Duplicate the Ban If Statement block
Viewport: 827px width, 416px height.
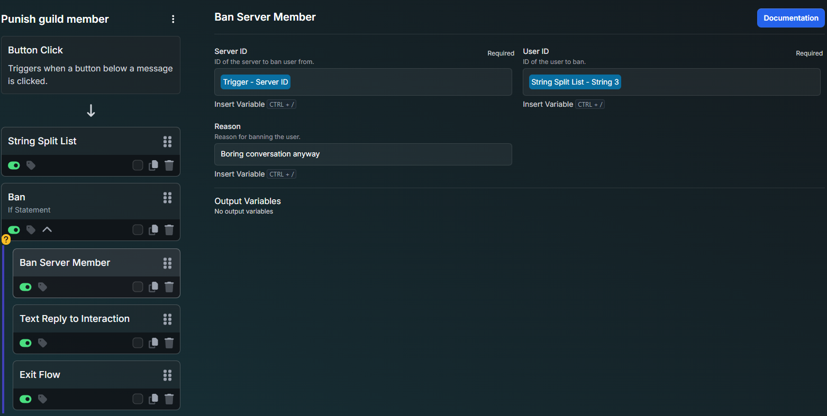pos(153,230)
